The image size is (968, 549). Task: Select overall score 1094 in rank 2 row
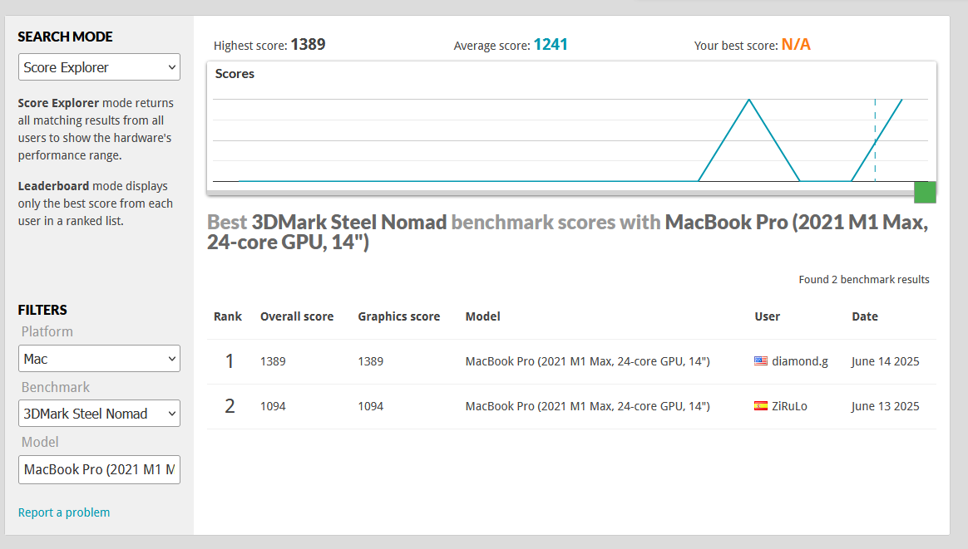[x=273, y=406]
